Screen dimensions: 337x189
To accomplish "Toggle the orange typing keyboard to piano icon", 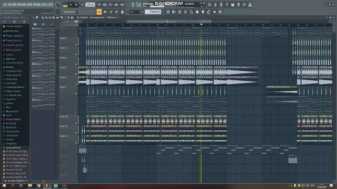I will pos(99,12).
